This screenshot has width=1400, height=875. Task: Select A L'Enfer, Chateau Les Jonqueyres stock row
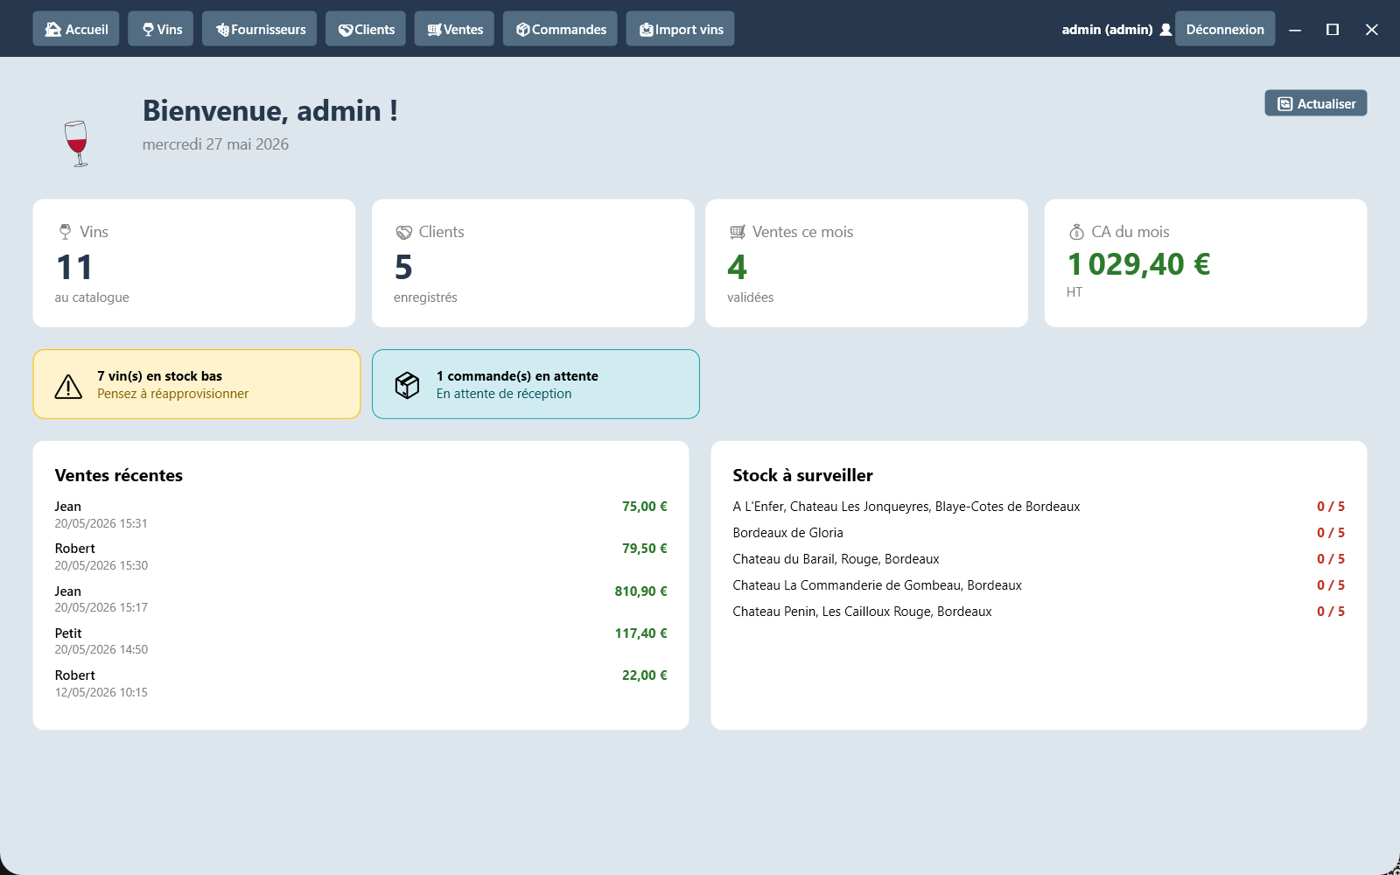pos(1039,507)
